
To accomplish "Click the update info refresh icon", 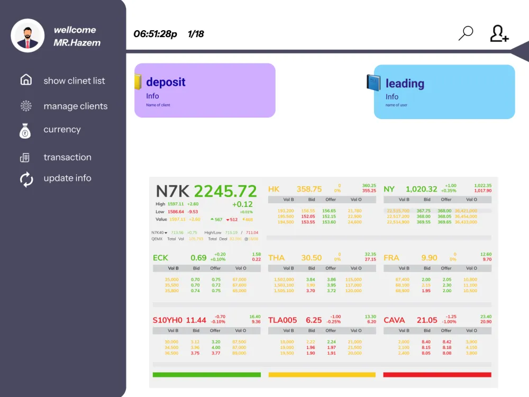I will pyautogui.click(x=26, y=179).
